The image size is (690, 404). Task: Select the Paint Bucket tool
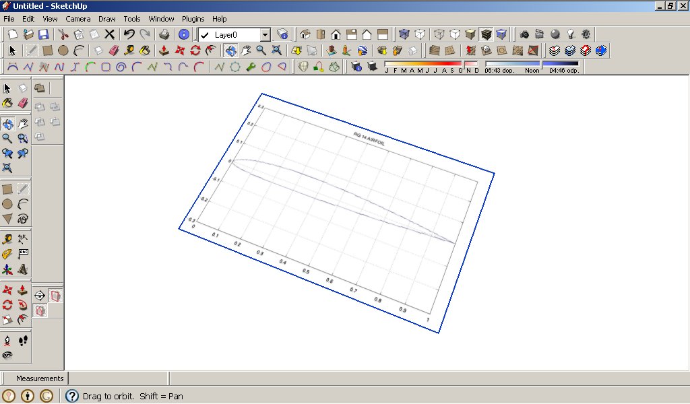coord(144,50)
